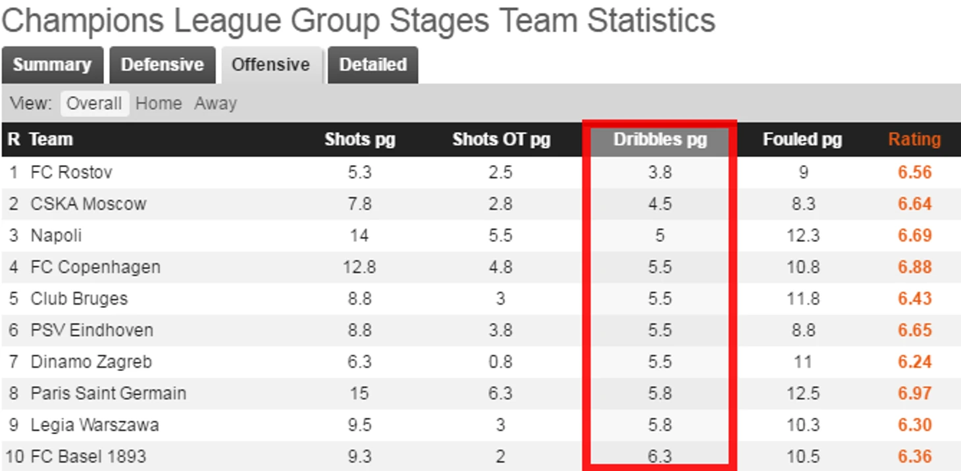Sort teams by Rating column

tap(914, 139)
